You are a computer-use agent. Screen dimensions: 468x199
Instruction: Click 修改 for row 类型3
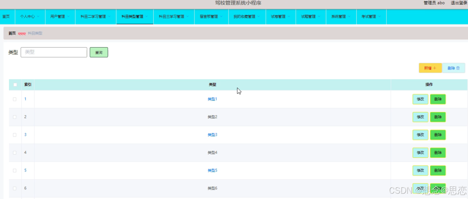(420, 135)
